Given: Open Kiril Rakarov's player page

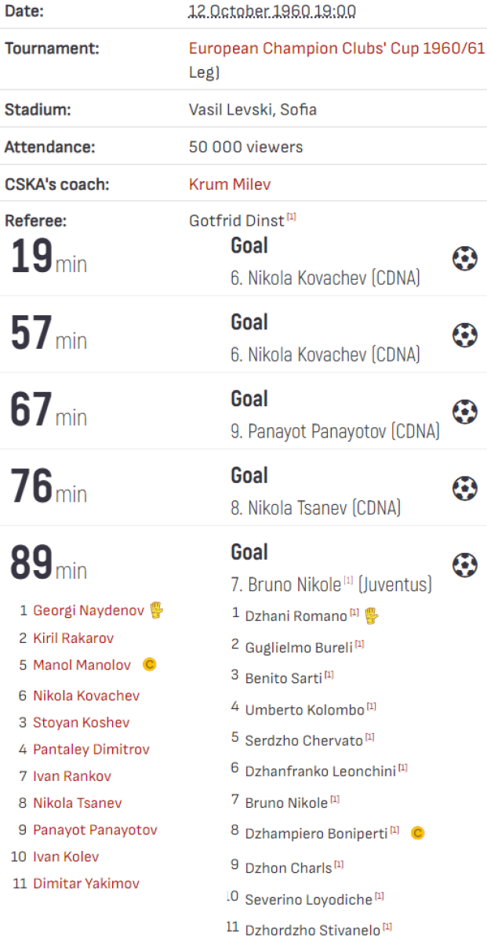Looking at the screenshot, I should 73,638.
